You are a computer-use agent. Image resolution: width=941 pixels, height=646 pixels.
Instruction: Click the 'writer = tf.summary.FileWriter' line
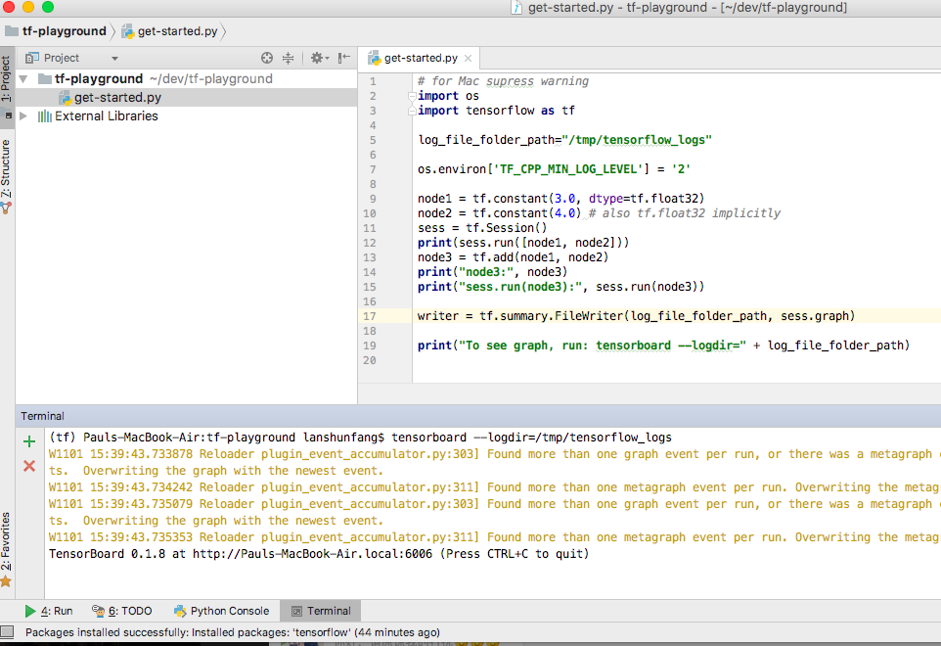coord(636,316)
